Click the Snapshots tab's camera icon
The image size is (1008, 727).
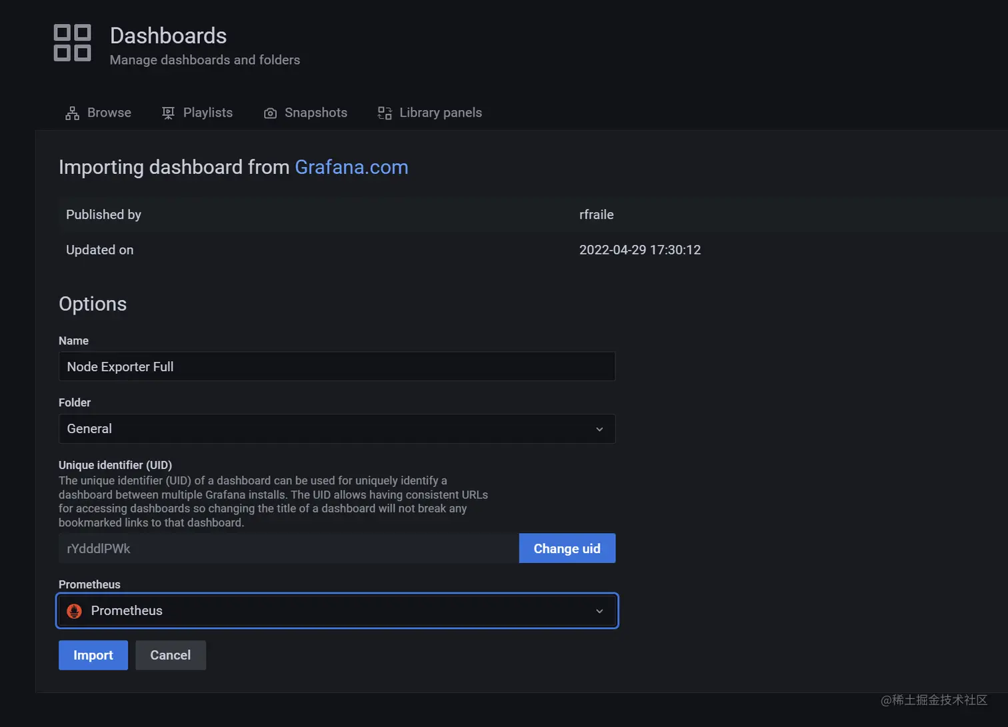click(x=270, y=113)
